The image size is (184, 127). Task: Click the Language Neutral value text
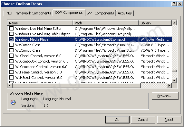[x=57, y=99]
